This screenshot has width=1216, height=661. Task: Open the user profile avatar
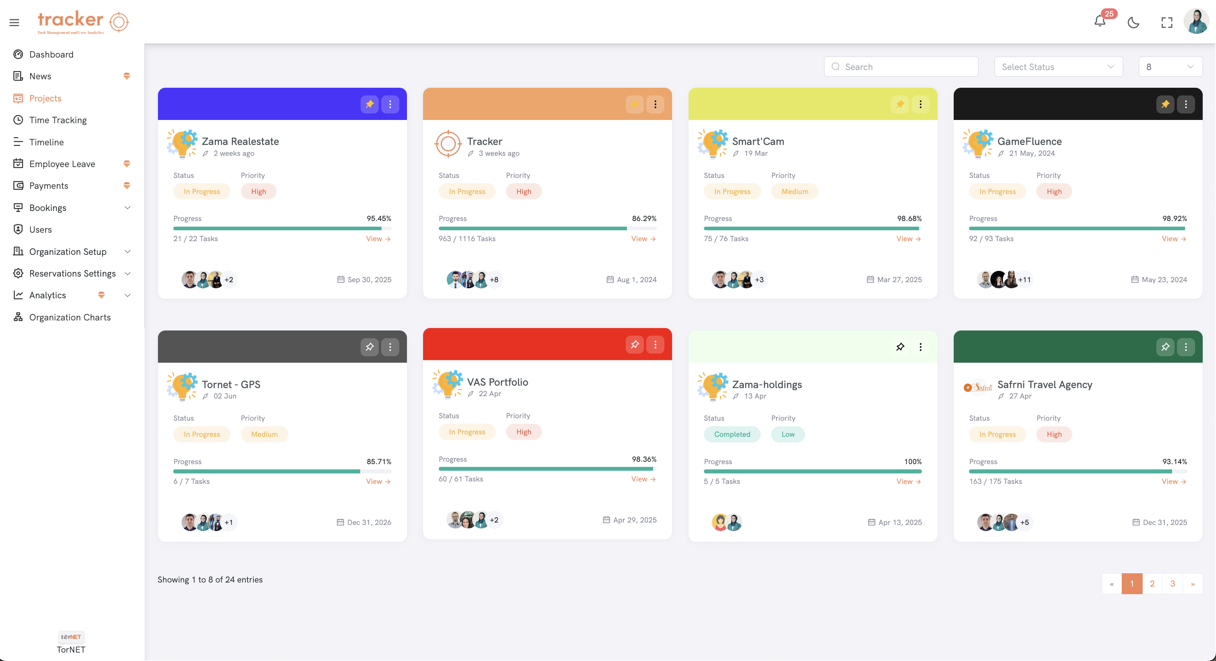(1197, 22)
